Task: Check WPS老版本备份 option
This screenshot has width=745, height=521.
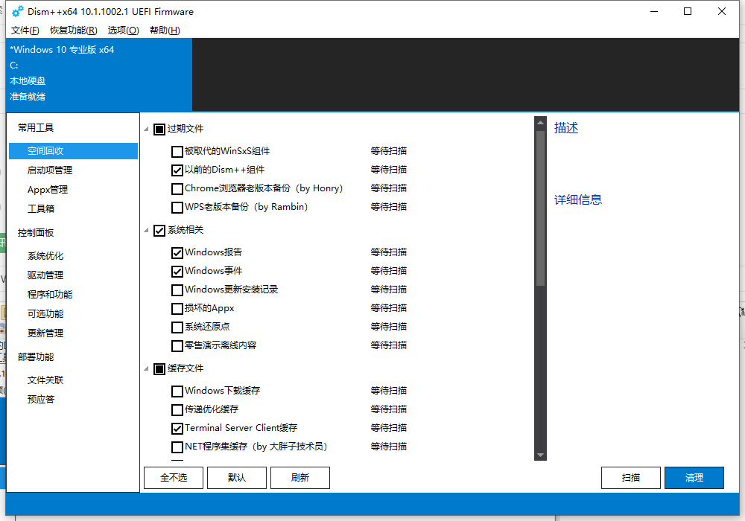Action: click(177, 208)
